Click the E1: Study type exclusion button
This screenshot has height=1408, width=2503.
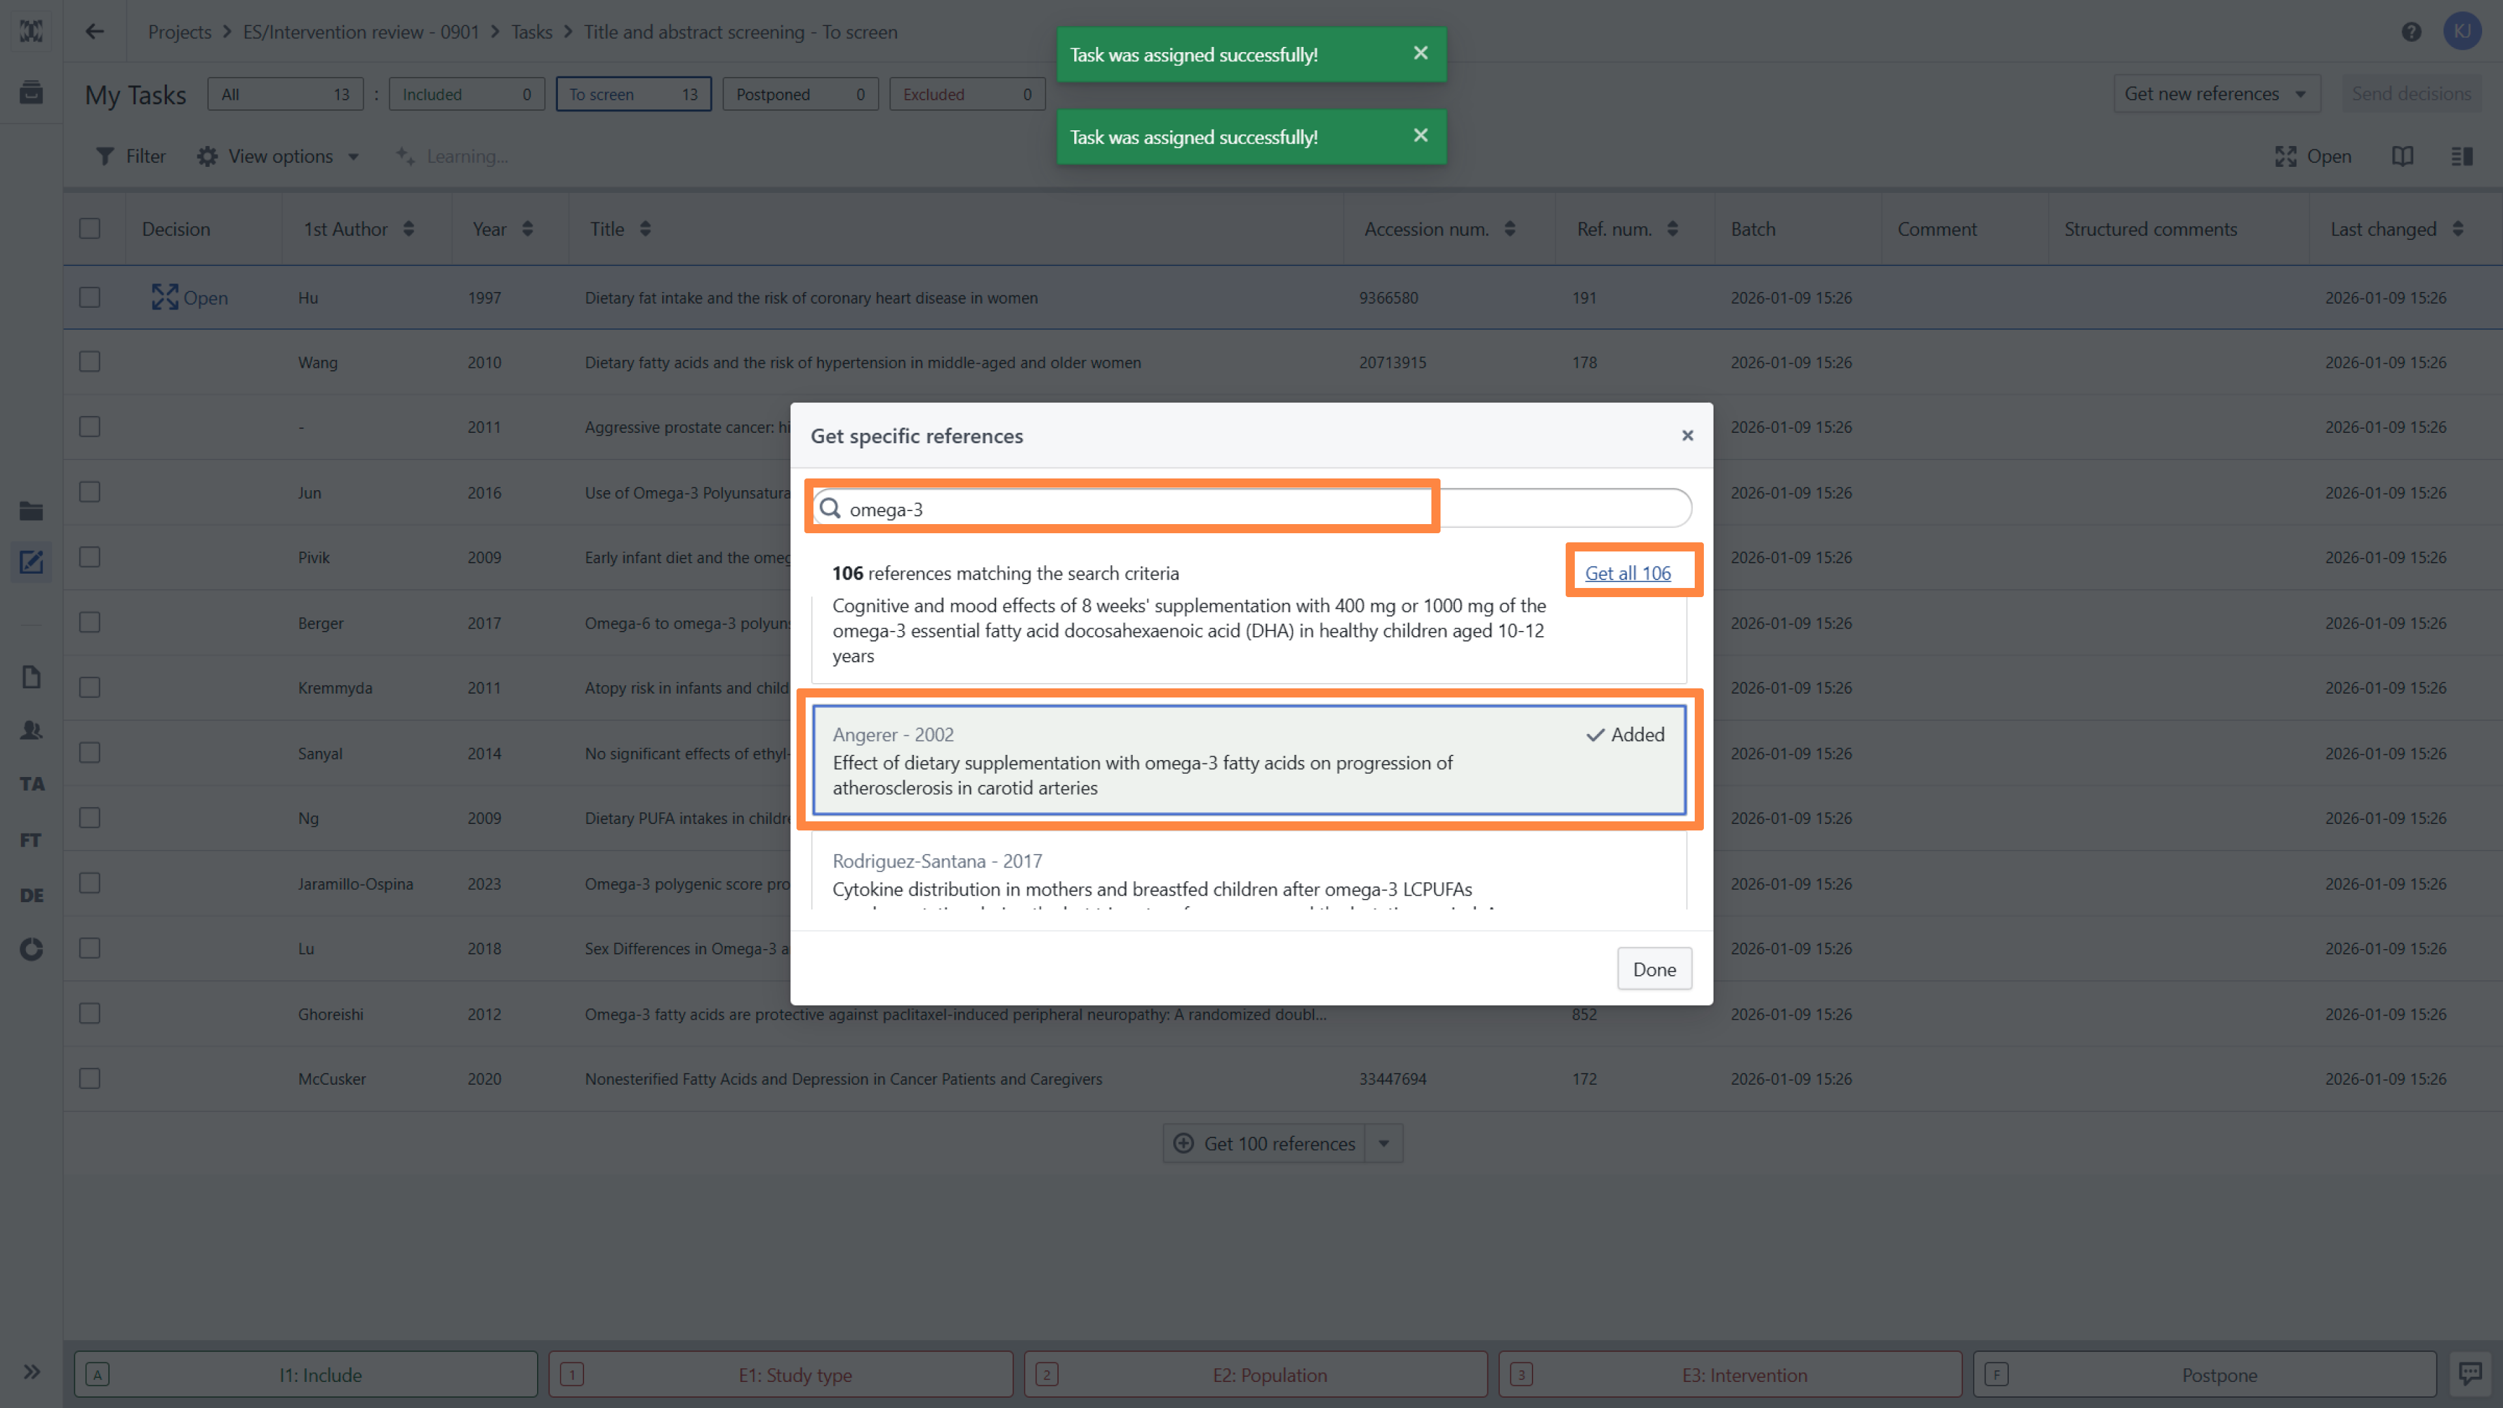coord(782,1375)
